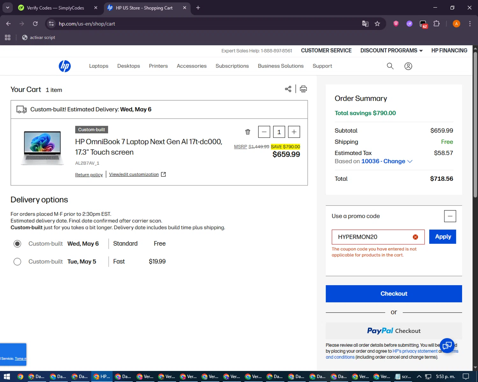Image resolution: width=478 pixels, height=382 pixels.
Task: Increase laptop quantity with plus button
Action: (x=294, y=132)
